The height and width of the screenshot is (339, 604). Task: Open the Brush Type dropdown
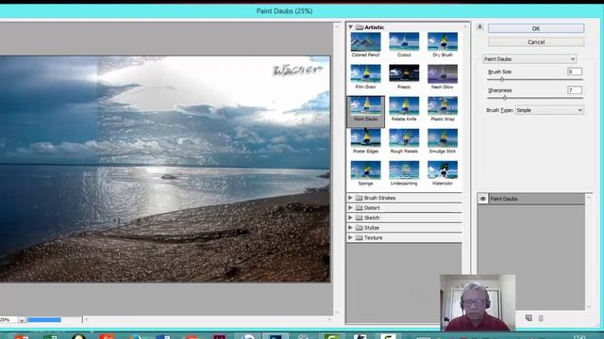(x=549, y=110)
